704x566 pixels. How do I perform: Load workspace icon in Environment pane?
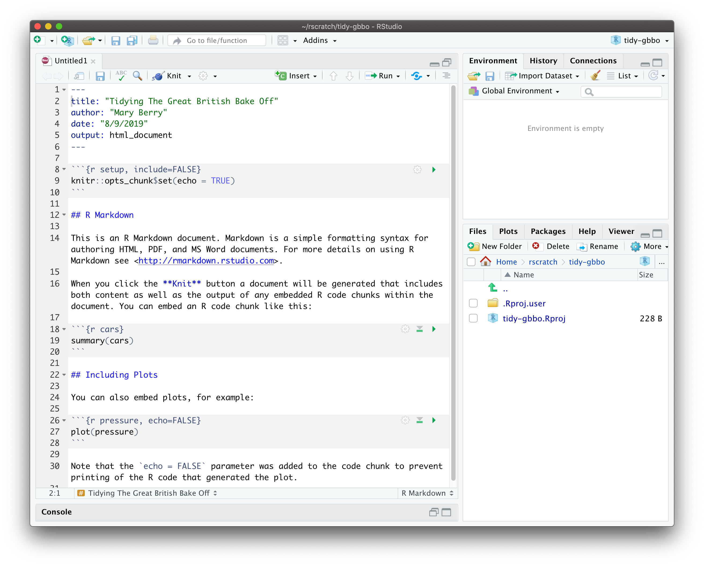point(474,76)
